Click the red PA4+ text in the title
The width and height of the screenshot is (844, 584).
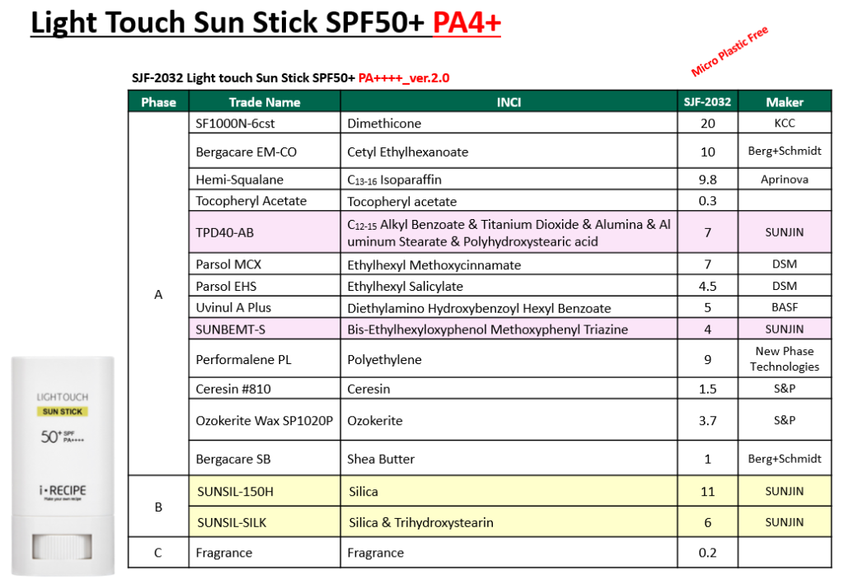point(467,25)
